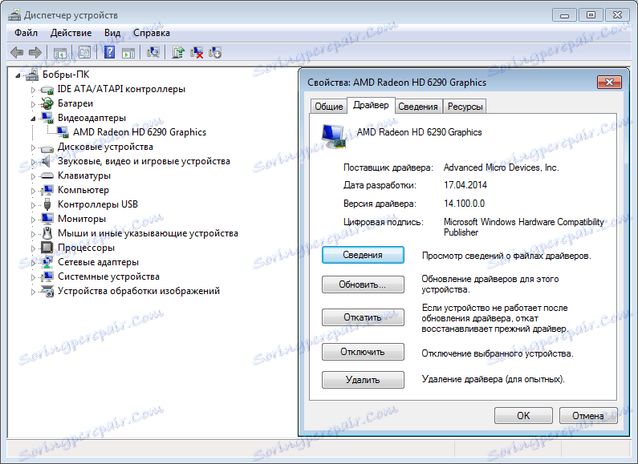The image size is (638, 464).
Task: Click the IDE ATA/ATAPI контроллеры icon
Action: (x=47, y=90)
